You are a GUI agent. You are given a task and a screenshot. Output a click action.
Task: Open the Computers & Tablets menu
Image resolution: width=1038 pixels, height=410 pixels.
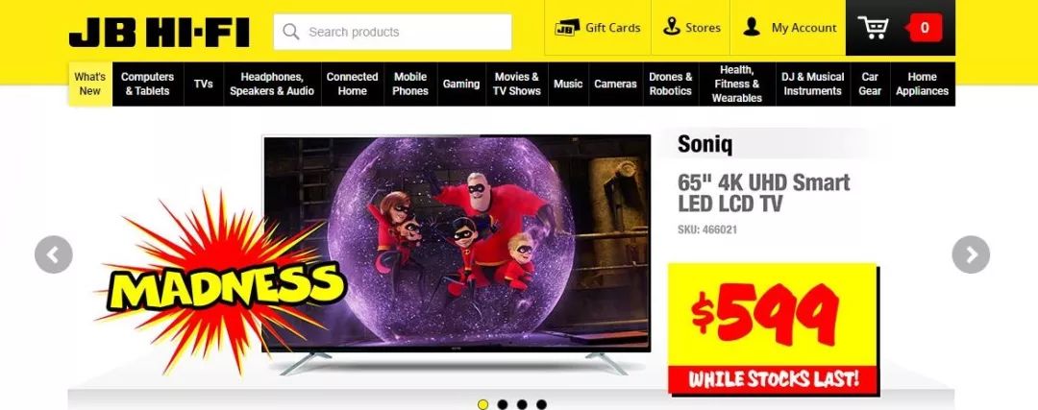pyautogui.click(x=148, y=84)
